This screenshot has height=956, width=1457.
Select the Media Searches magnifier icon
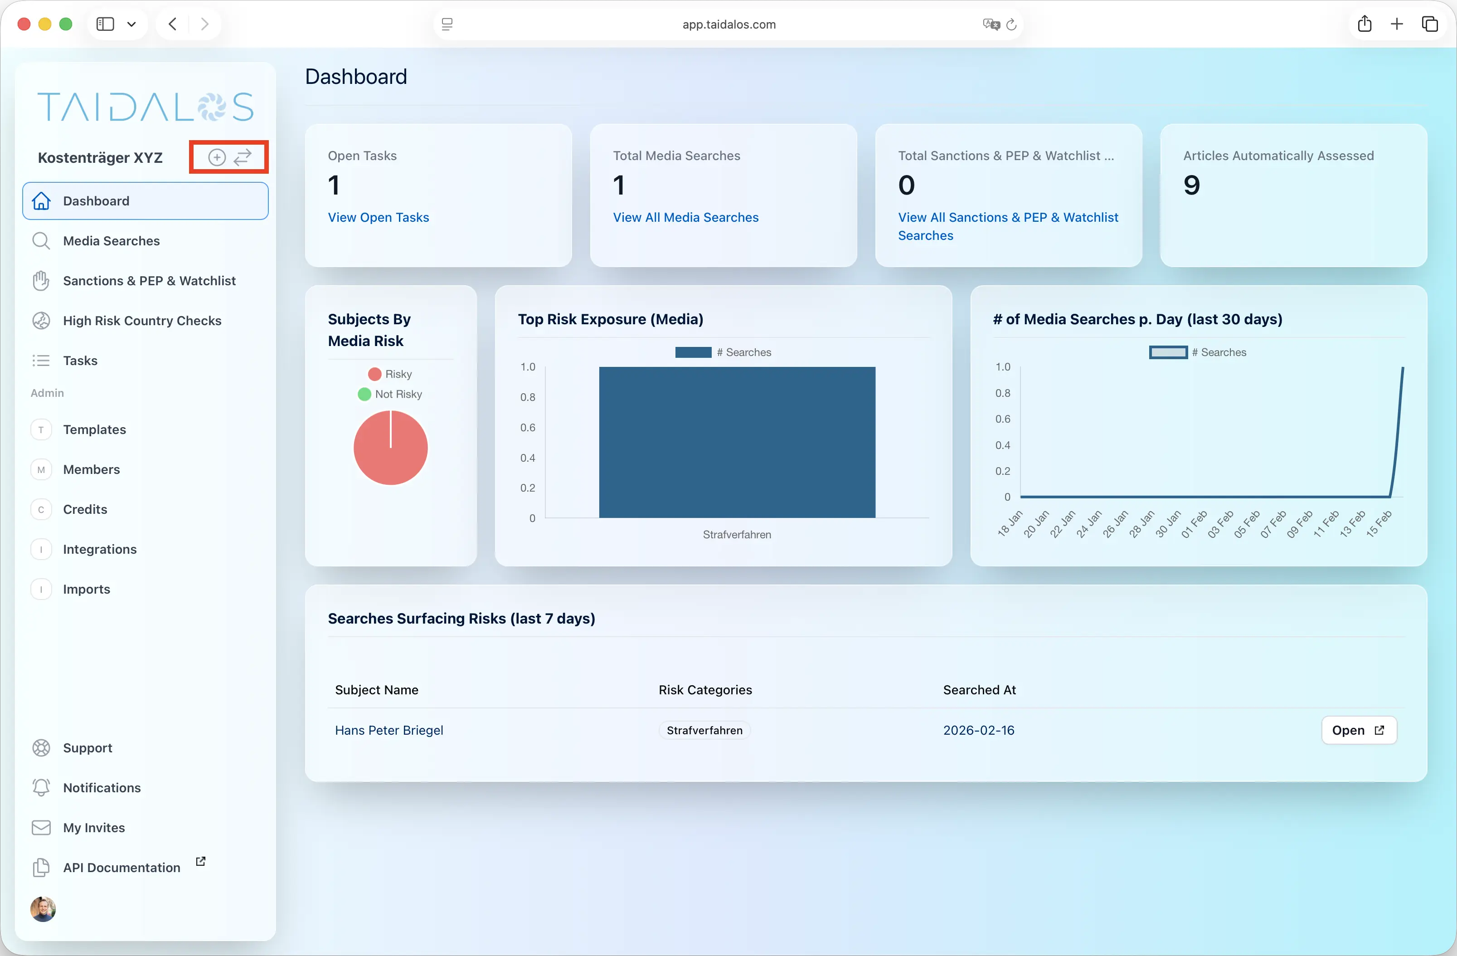41,241
